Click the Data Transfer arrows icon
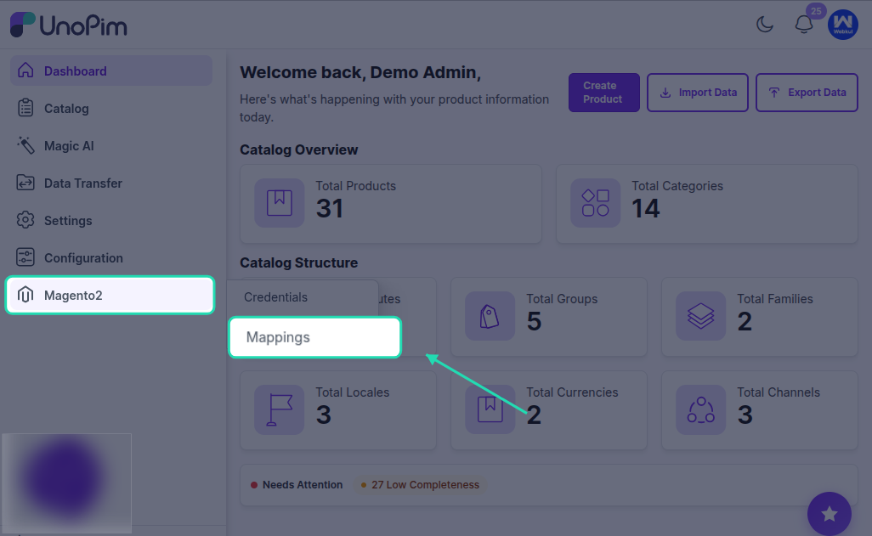The height and width of the screenshot is (536, 872). point(25,183)
